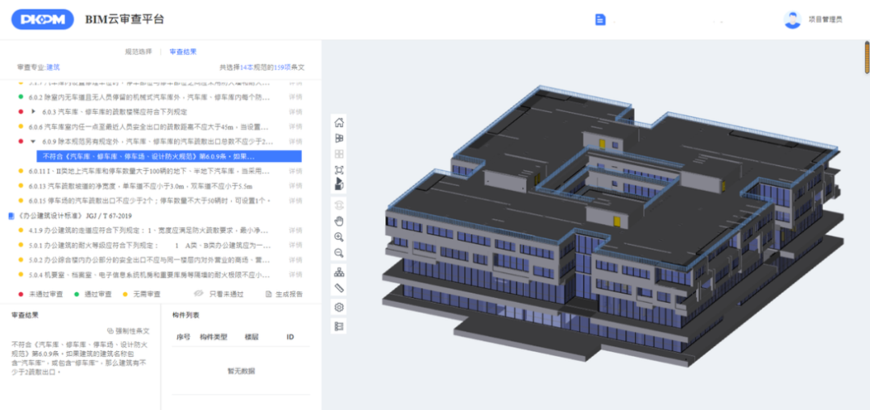Click the 159项 count link
The image size is (870, 410).
tap(283, 67)
